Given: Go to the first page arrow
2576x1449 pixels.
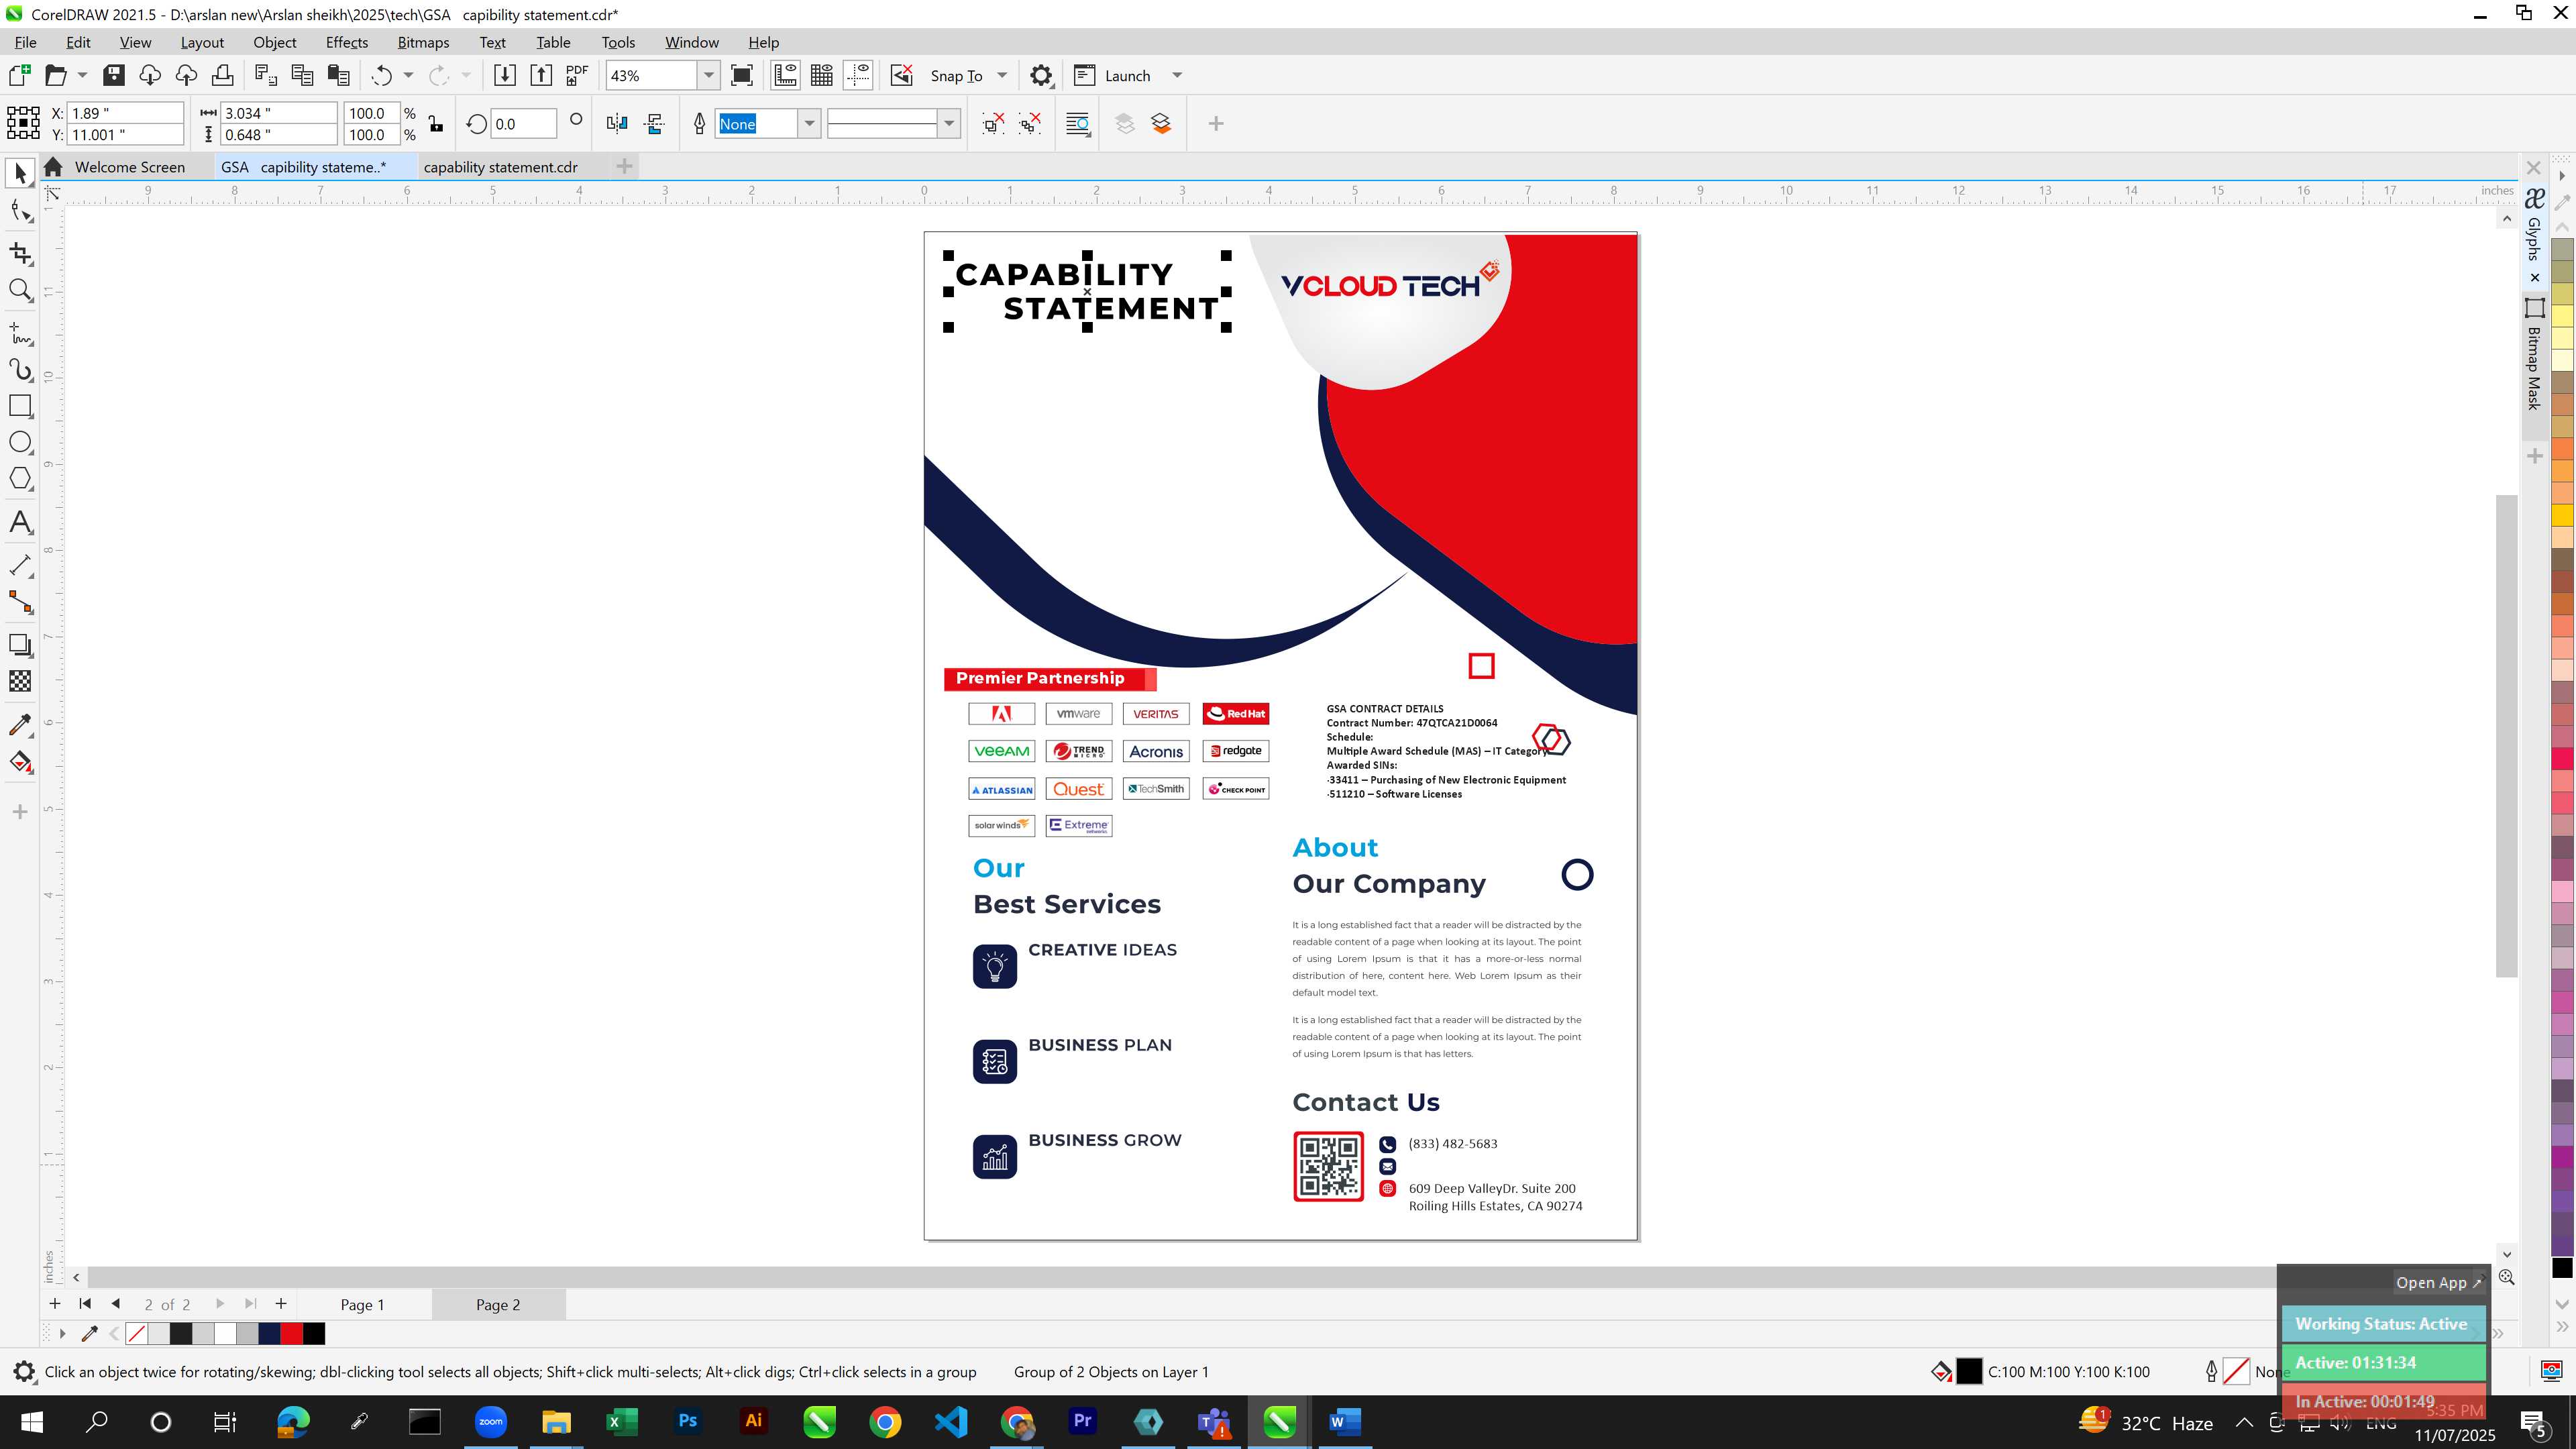Looking at the screenshot, I should pyautogui.click(x=85, y=1303).
